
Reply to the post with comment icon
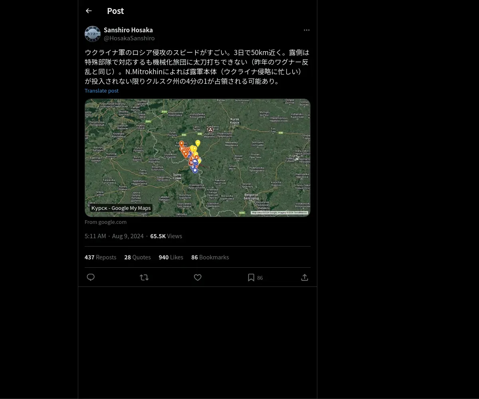[91, 277]
